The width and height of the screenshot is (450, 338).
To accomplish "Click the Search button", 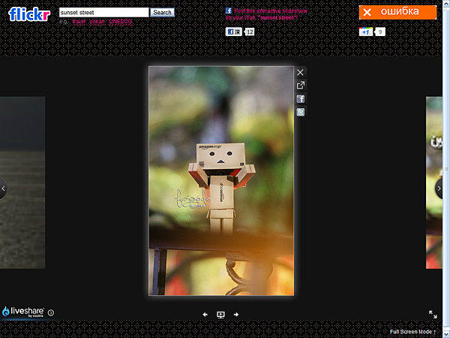I will 162,12.
